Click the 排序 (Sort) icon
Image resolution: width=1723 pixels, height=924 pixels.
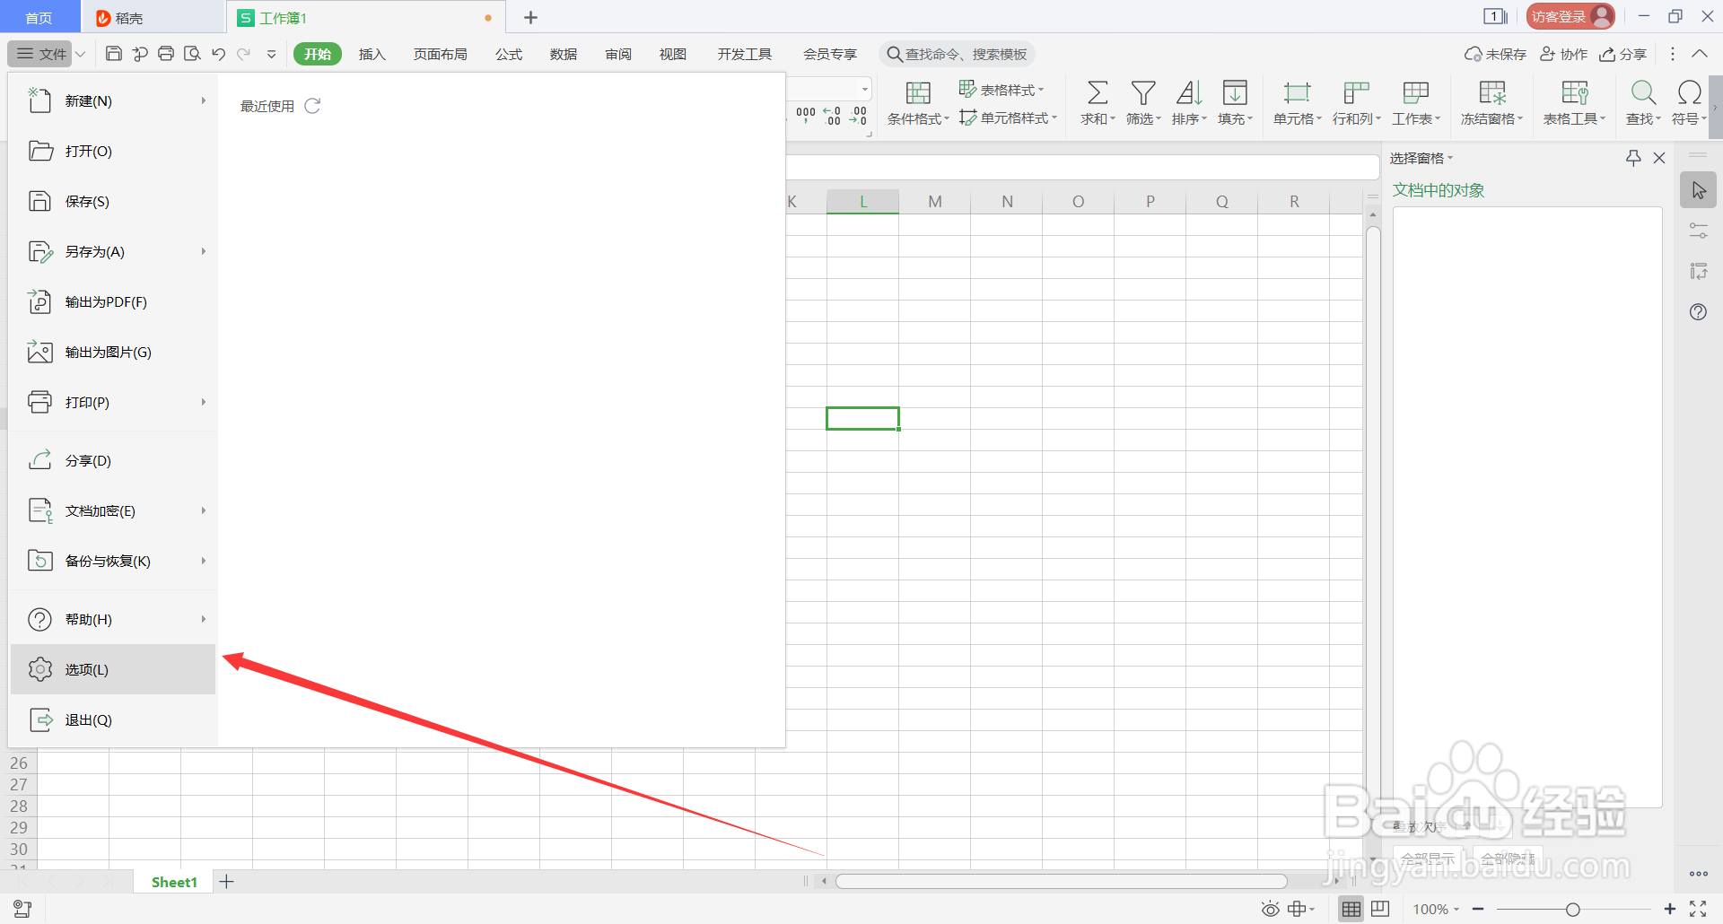point(1188,100)
